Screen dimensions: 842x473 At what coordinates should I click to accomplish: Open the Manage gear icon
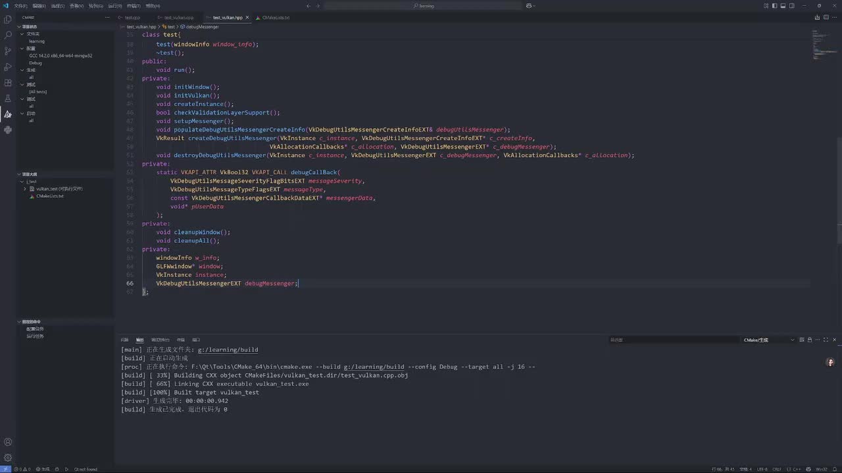pos(8,457)
